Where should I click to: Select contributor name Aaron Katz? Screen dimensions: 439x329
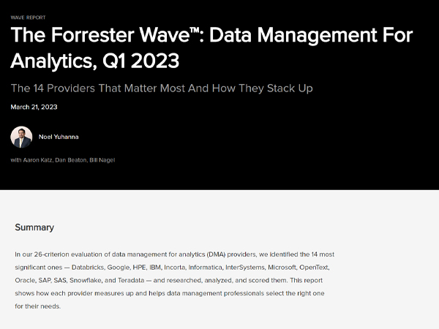(x=37, y=160)
